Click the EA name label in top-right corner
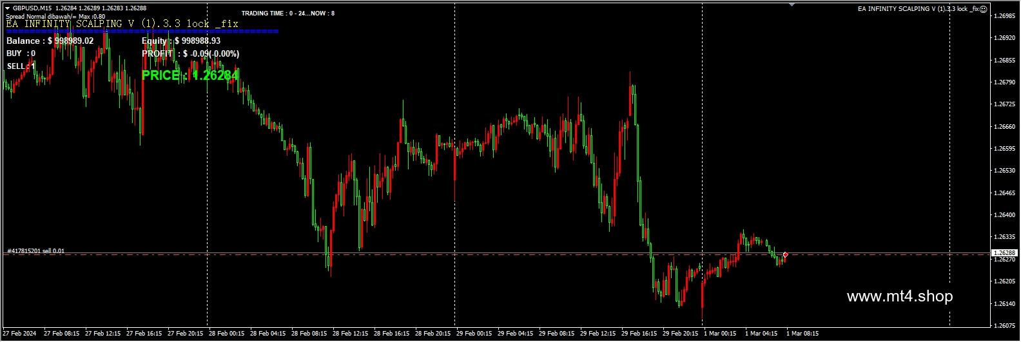The height and width of the screenshot is (342, 1021). pyautogui.click(x=918, y=9)
